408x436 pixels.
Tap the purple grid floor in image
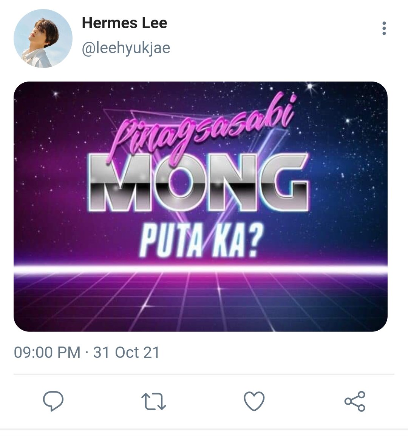(x=200, y=302)
